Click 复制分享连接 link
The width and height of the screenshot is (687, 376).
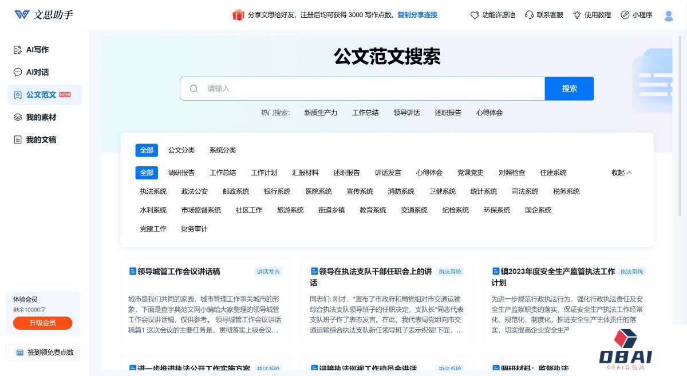point(417,15)
